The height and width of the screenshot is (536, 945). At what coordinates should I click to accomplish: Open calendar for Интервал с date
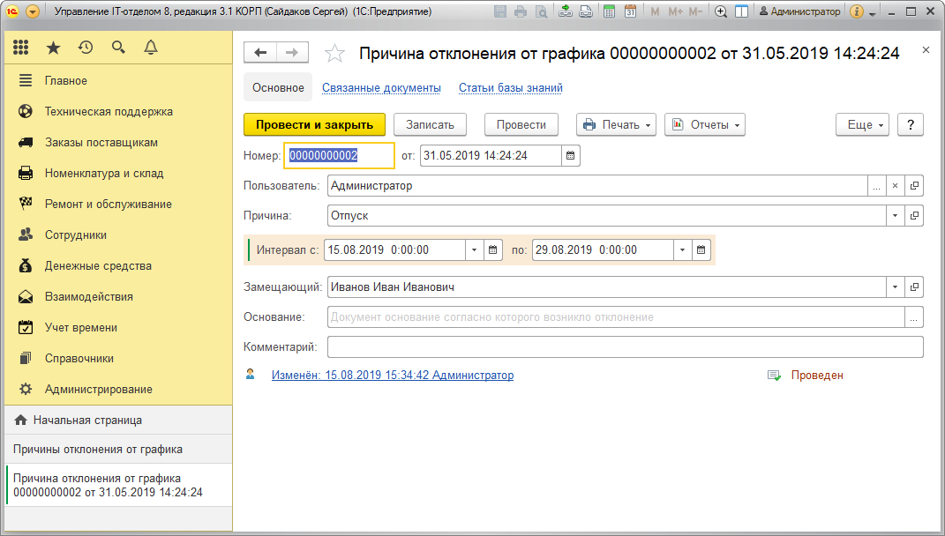493,250
